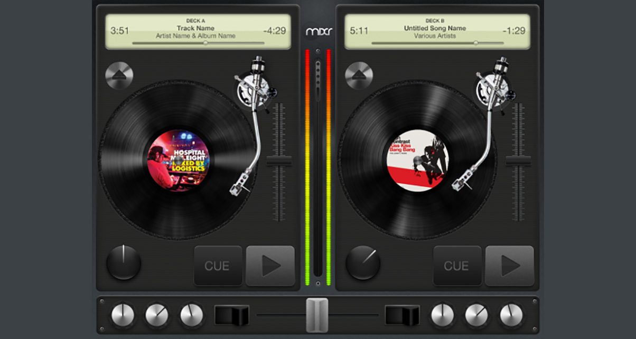Click Deck A pitch fader handle
This screenshot has height=339, width=636.
point(279,161)
